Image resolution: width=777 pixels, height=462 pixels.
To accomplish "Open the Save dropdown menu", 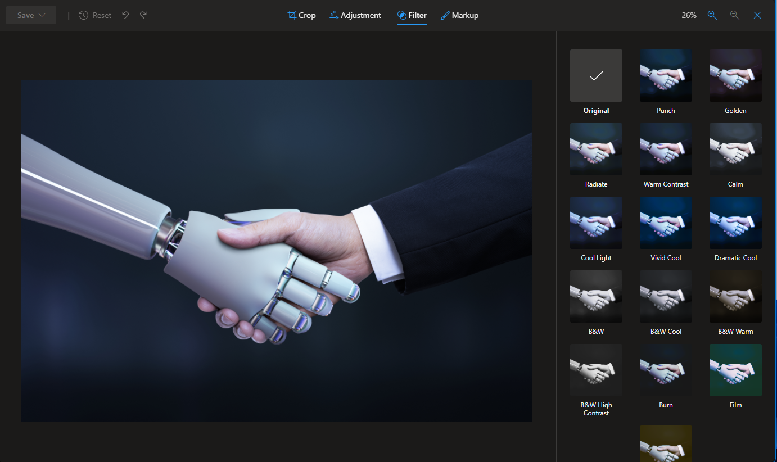I will tap(31, 15).
